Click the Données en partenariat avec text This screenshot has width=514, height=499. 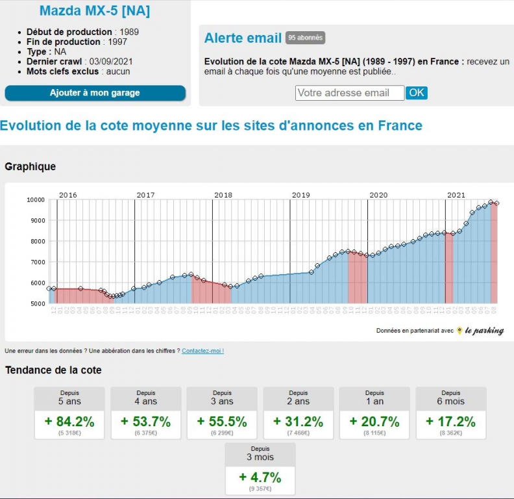tap(415, 331)
